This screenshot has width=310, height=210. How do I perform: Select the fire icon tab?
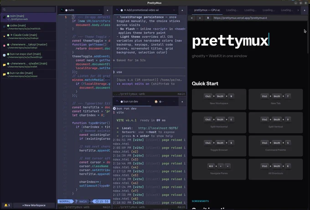164,101
